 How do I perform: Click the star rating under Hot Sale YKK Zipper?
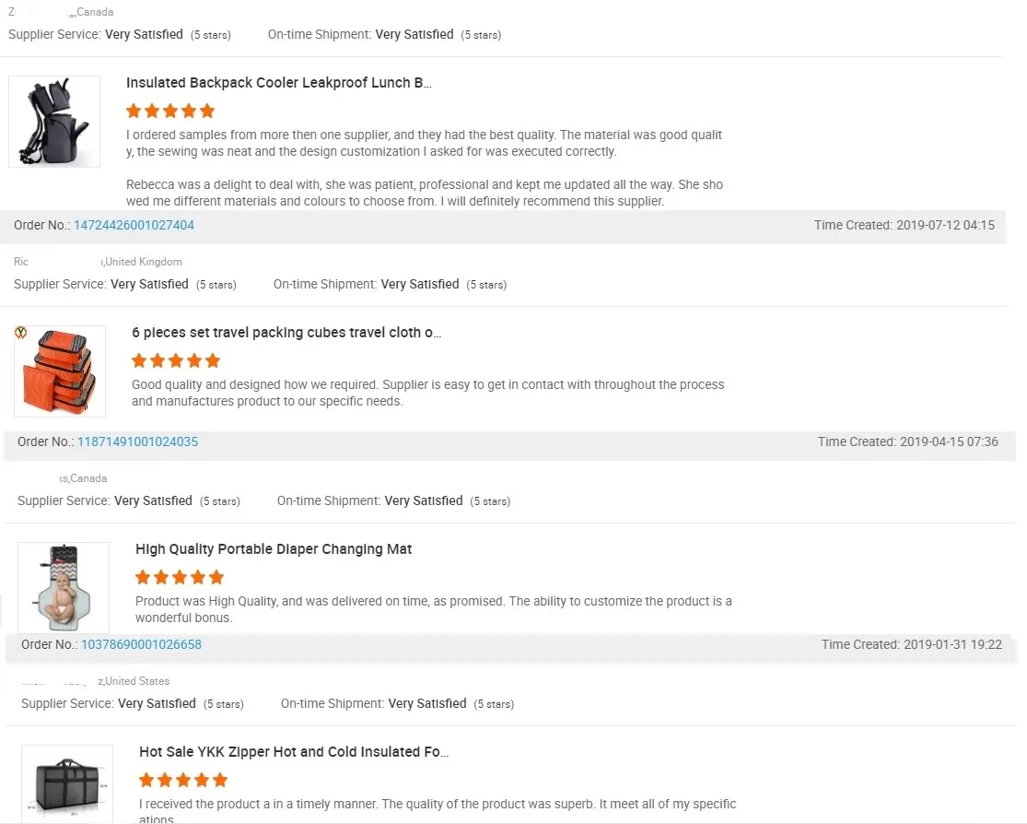[183, 781]
